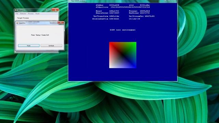Click the Reset address value
Screen dimensions: 219x123
click(114, 11)
